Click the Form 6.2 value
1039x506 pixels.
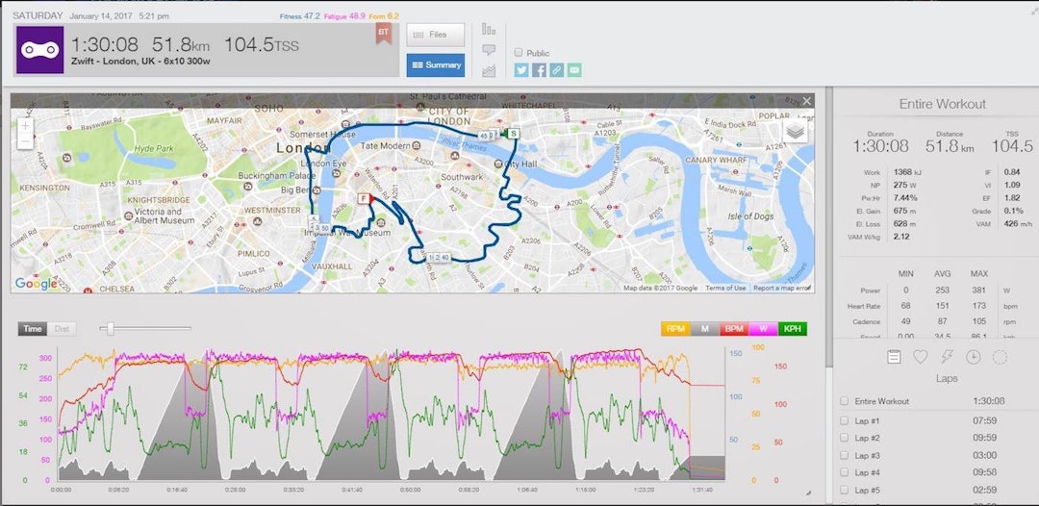384,15
